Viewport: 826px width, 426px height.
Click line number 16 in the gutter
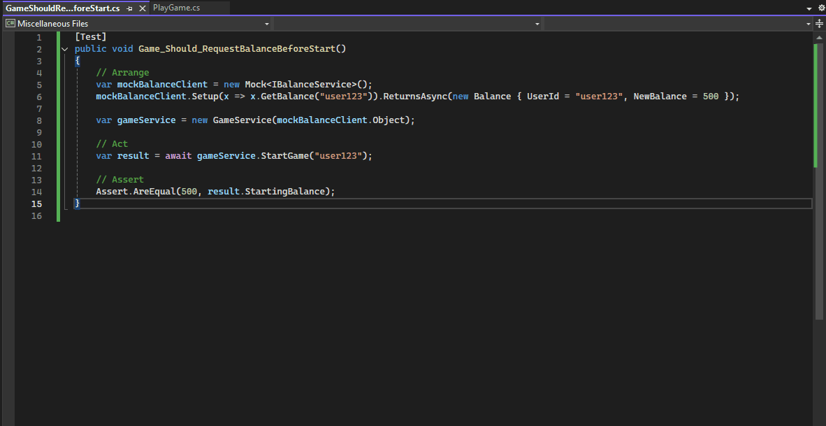pos(36,215)
